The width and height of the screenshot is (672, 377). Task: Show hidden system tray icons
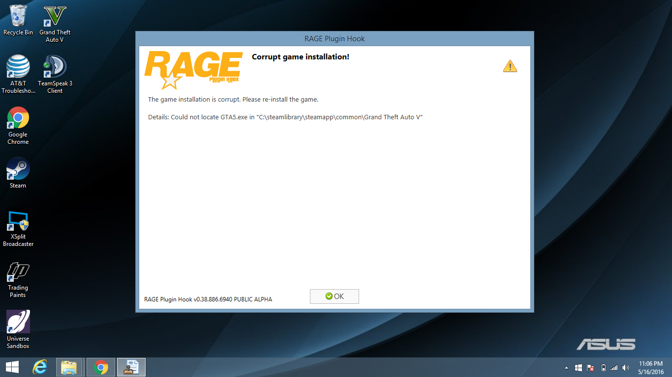click(x=567, y=368)
